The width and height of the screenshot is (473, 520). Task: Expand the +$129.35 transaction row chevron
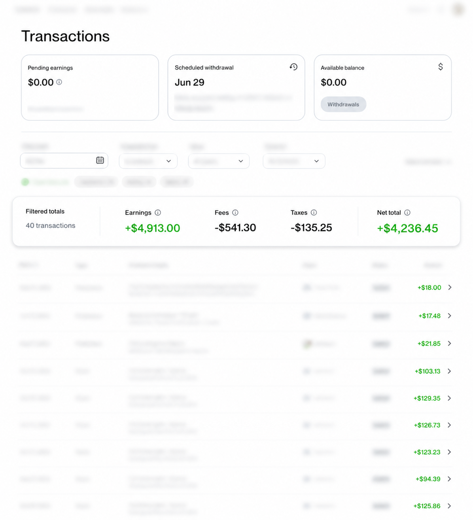pyautogui.click(x=450, y=398)
